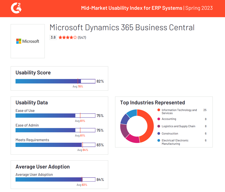225x192 pixels.
Task: Click the Accounting legend label
Action: [x=169, y=119]
